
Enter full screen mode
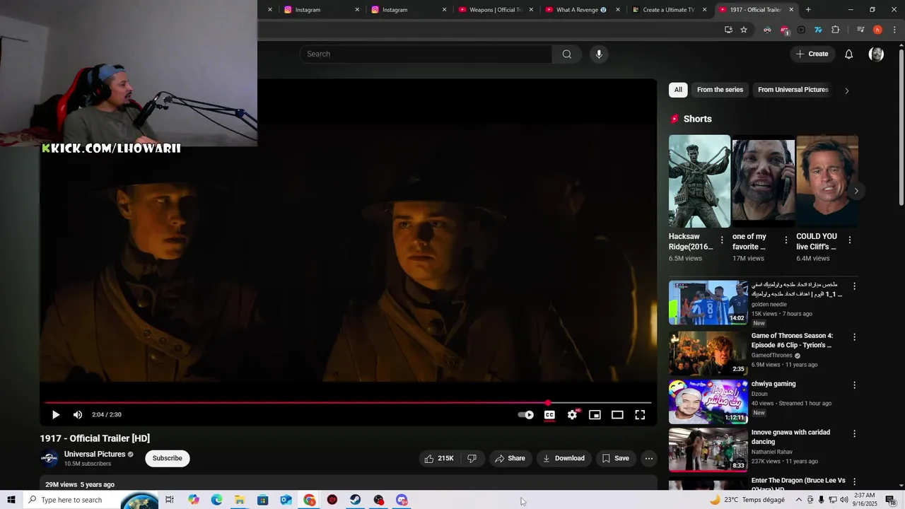pyautogui.click(x=640, y=415)
